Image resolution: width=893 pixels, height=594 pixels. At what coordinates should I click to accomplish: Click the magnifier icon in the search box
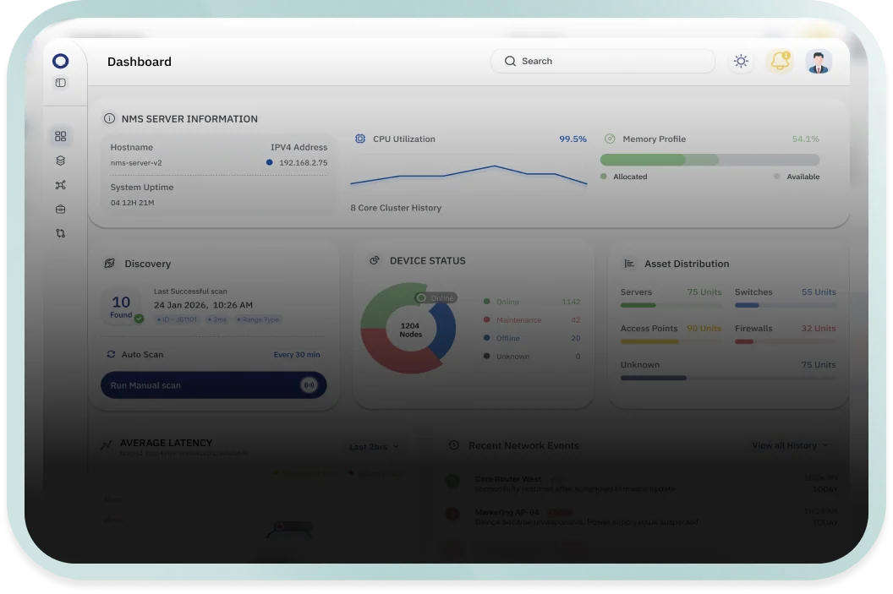pos(510,61)
